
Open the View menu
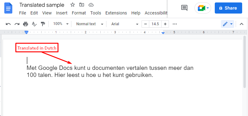pos(47,13)
